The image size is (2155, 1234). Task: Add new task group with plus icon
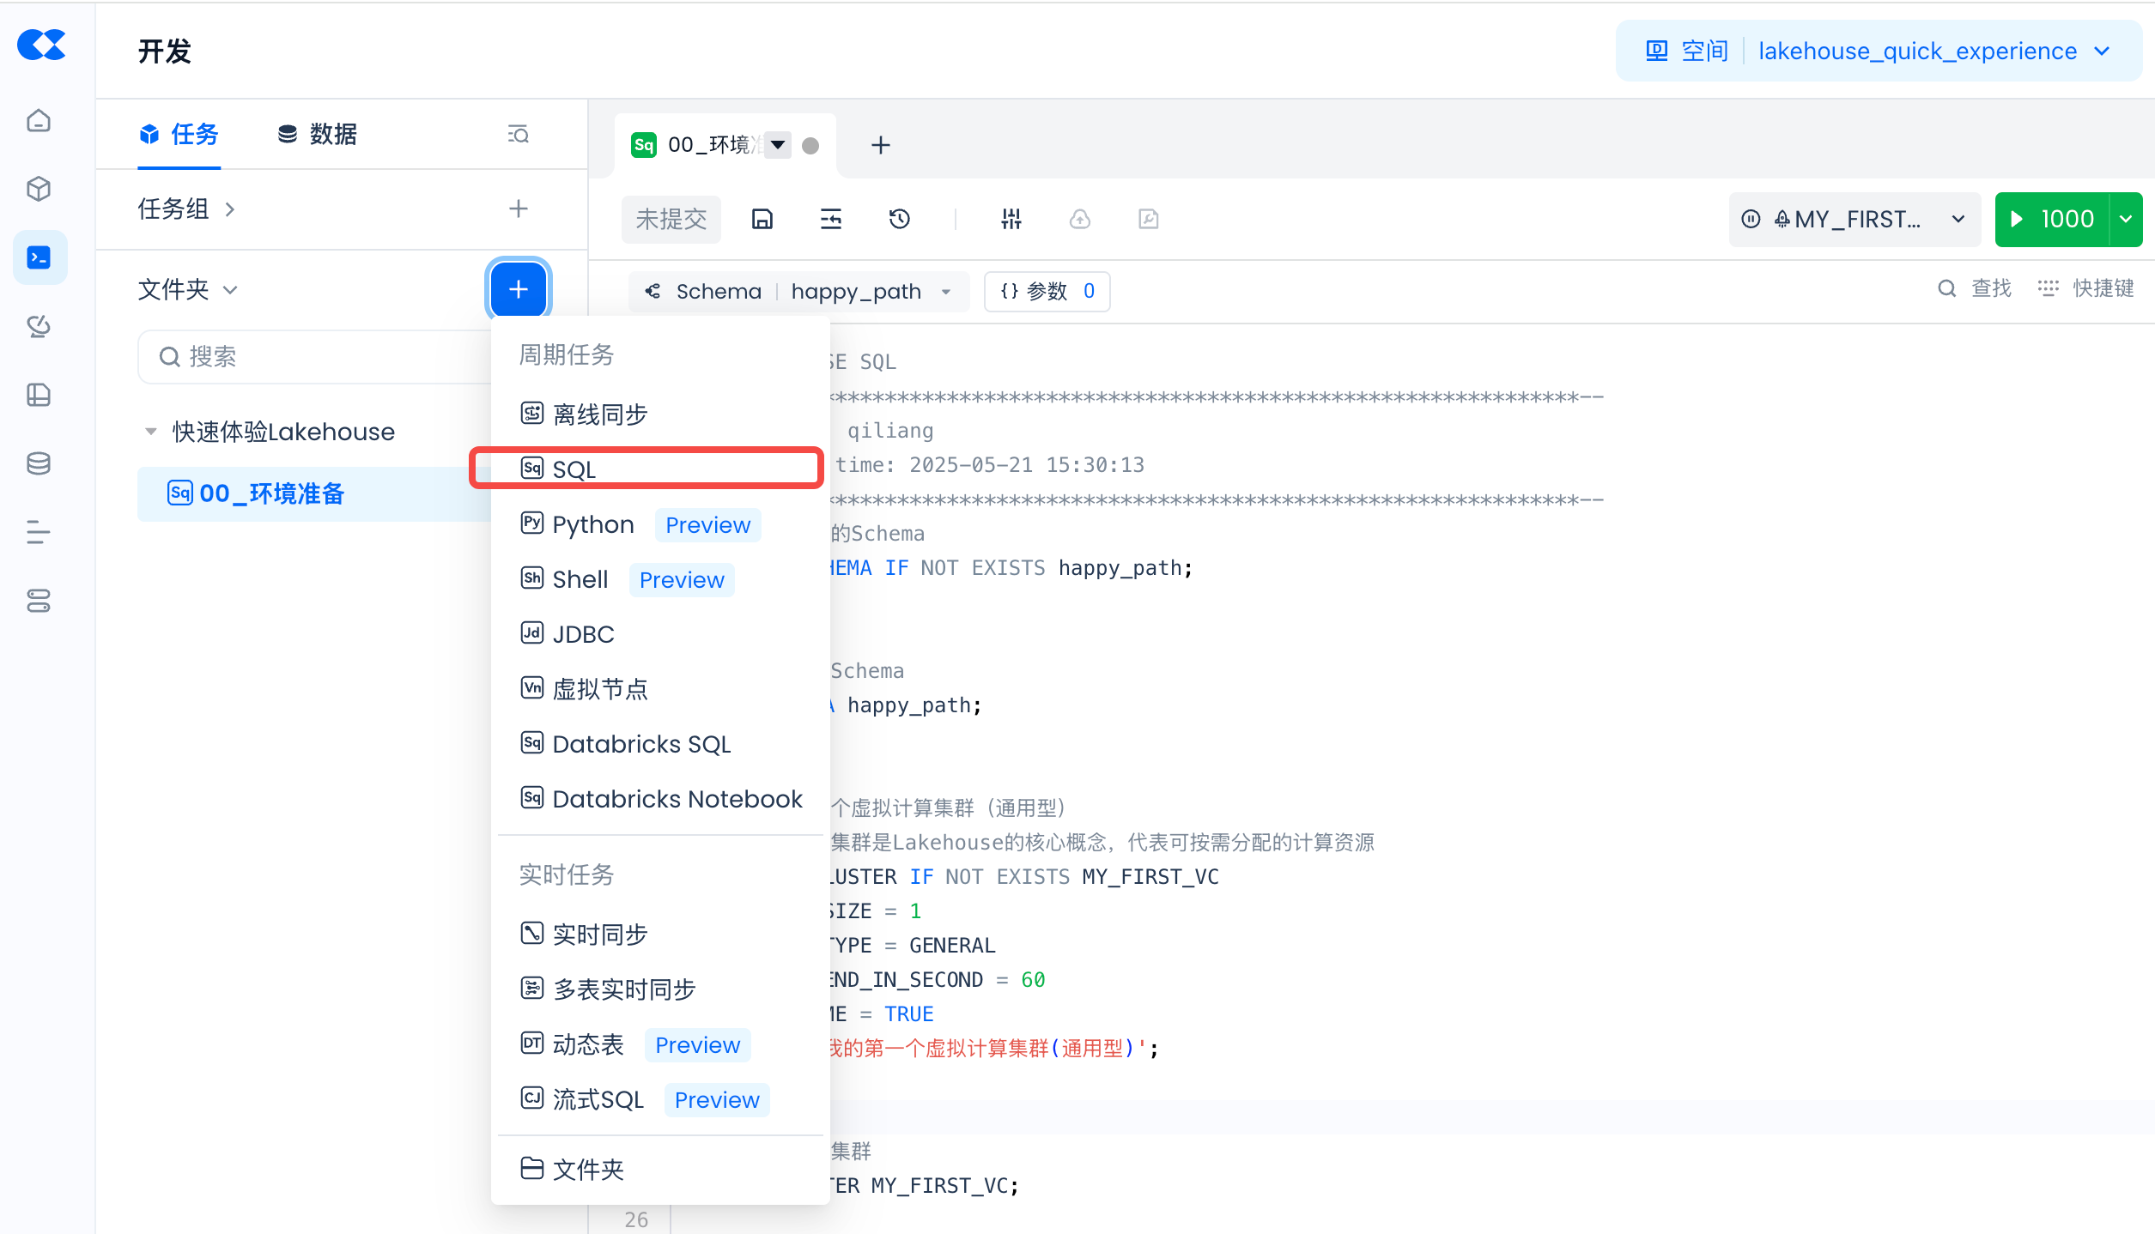pos(518,209)
